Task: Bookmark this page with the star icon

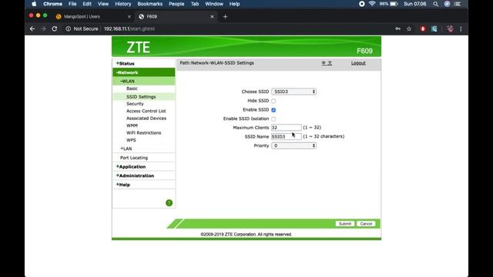Action: [x=409, y=28]
